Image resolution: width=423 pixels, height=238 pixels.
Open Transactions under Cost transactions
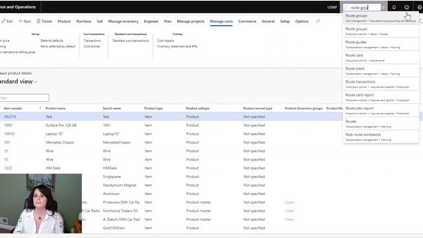tap(92, 40)
